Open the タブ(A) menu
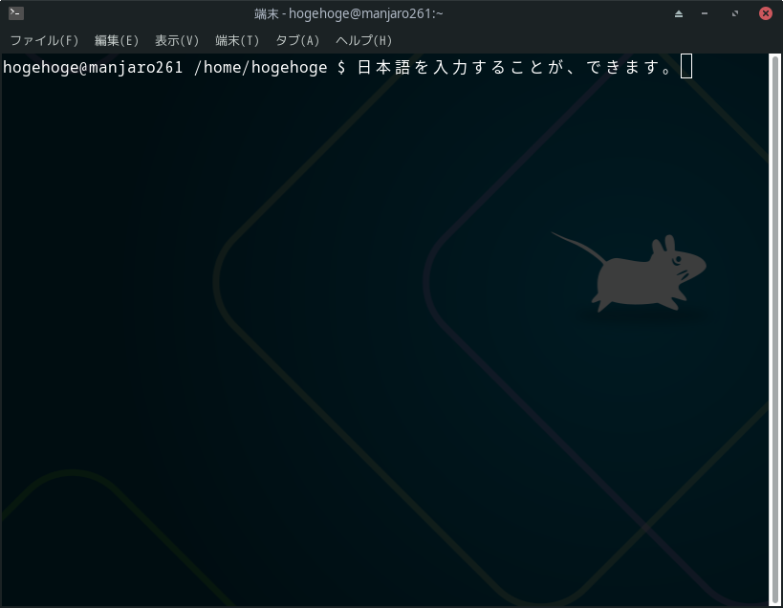 [x=297, y=40]
